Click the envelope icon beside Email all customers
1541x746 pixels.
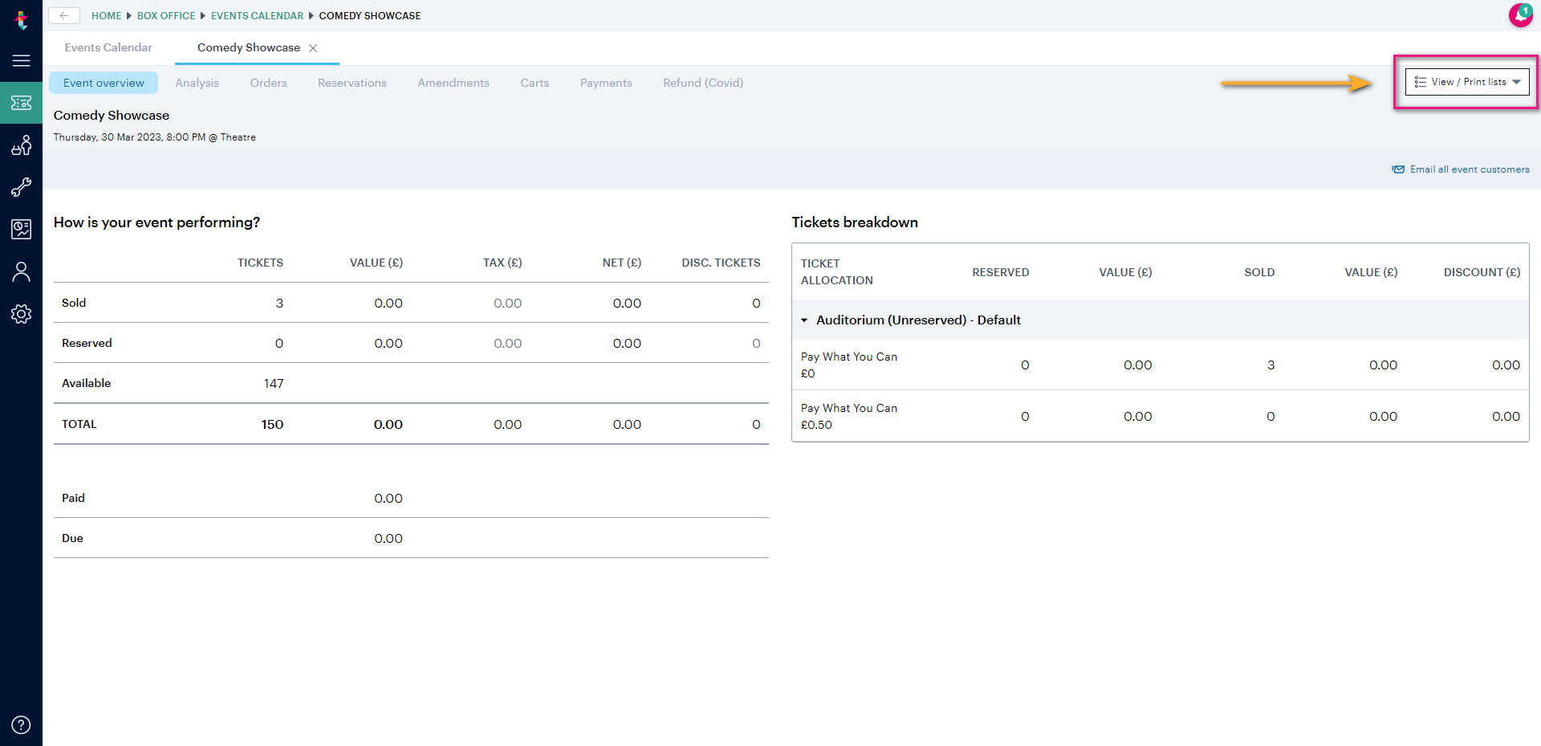pos(1398,169)
